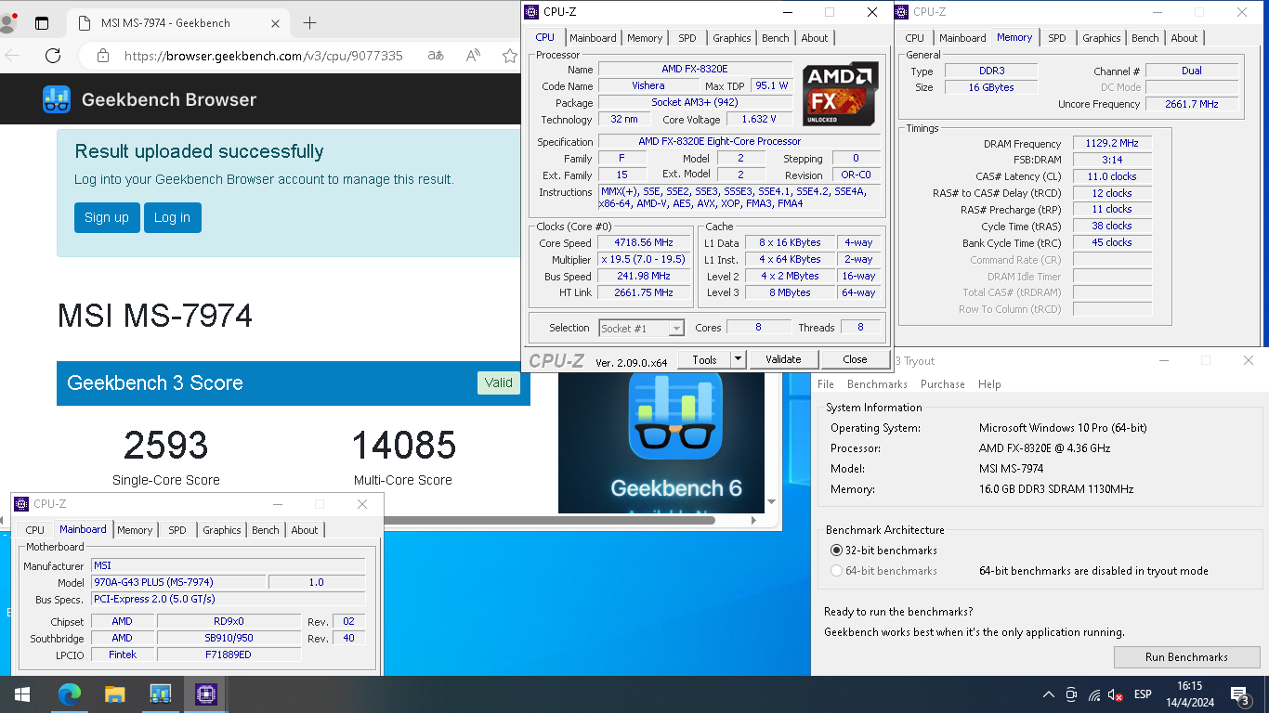Click the single-core score 2593
The width and height of the screenshot is (1269, 713).
(166, 446)
